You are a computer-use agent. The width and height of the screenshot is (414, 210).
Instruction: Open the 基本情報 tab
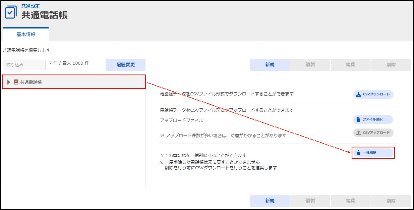26,34
